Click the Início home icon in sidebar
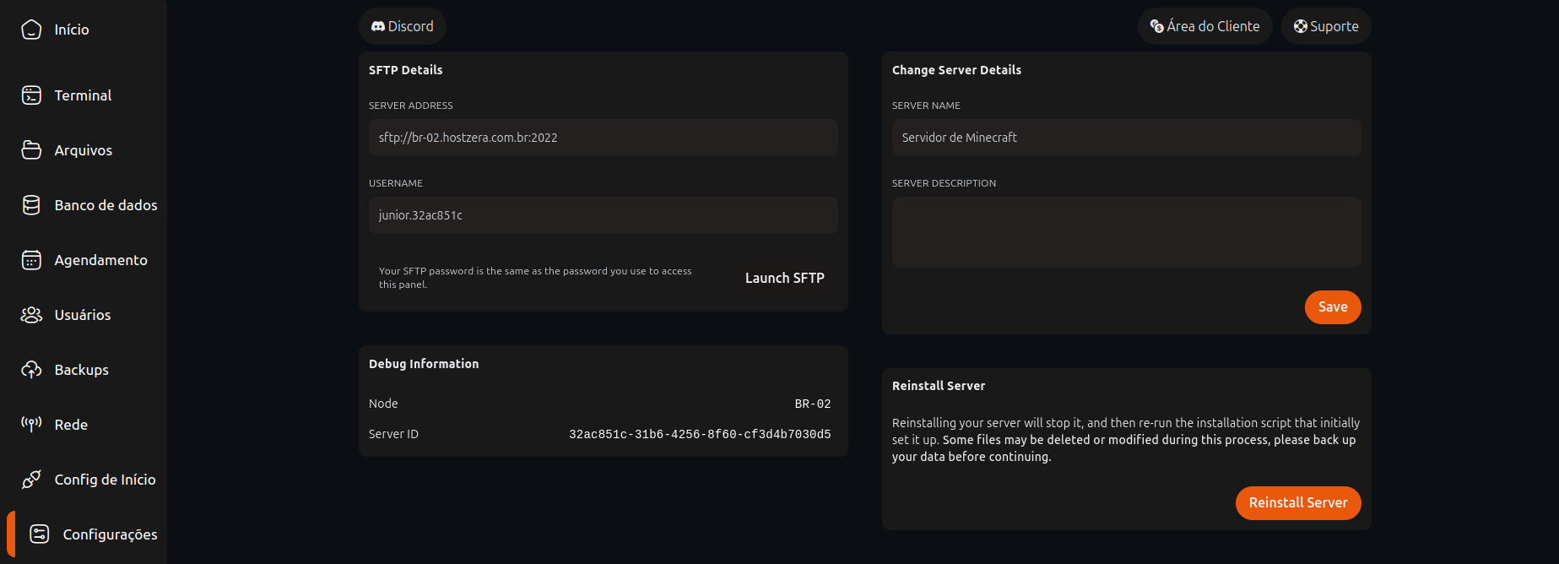The width and height of the screenshot is (1559, 564). (x=31, y=30)
